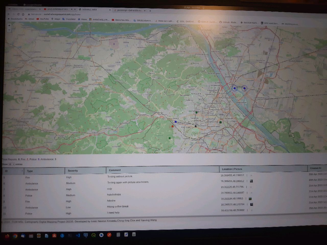Open Google Chrome from the dock
Screen dimensions: 327x245
[15, 236]
